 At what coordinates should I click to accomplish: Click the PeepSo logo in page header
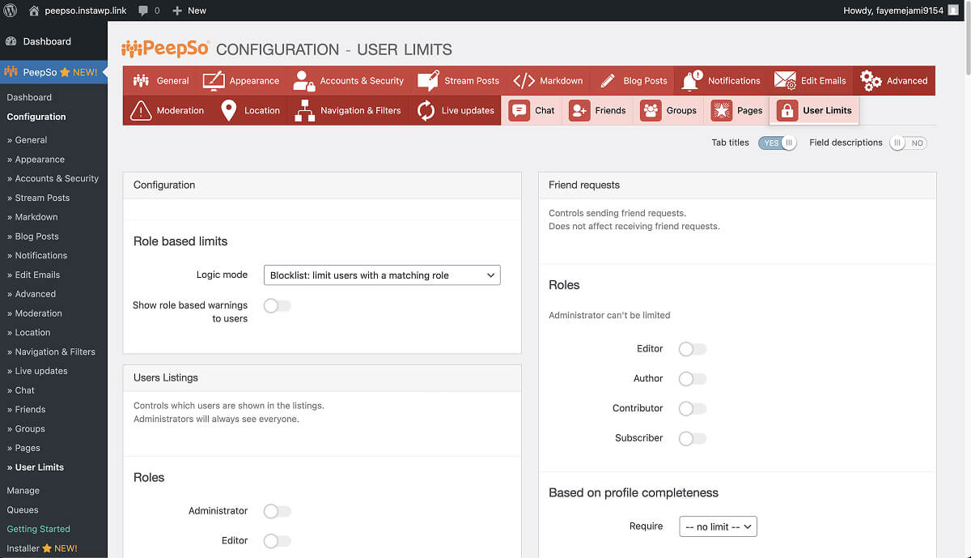click(x=165, y=49)
